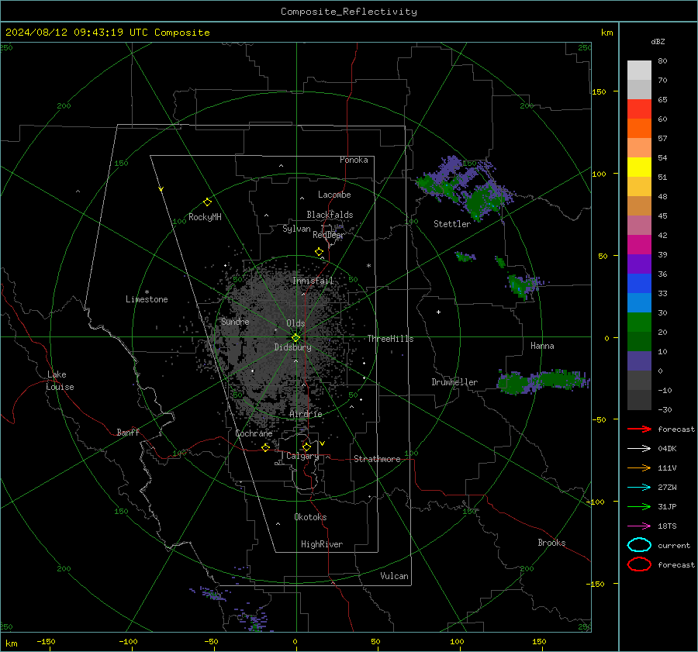The height and width of the screenshot is (652, 698).
Task: Click the green 31JP arrow in legend
Action: point(639,506)
